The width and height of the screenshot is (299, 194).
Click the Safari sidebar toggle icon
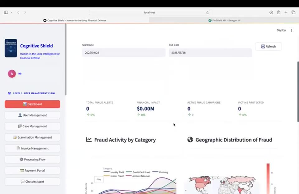click(x=6, y=12)
